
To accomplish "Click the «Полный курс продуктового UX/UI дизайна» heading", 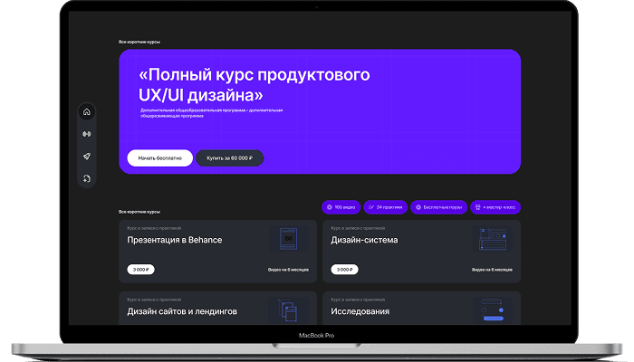I will pyautogui.click(x=254, y=85).
